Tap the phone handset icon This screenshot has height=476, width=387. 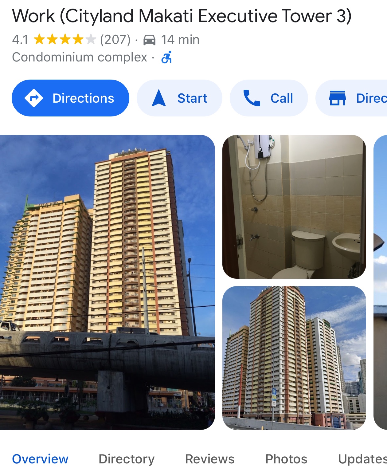click(x=252, y=98)
